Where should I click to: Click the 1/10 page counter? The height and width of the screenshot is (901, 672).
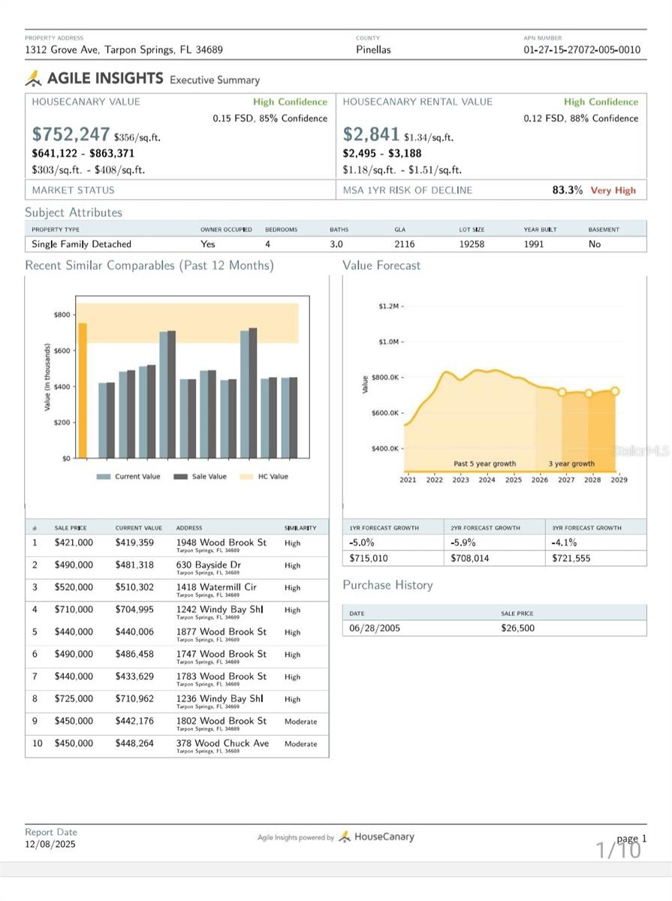618,850
